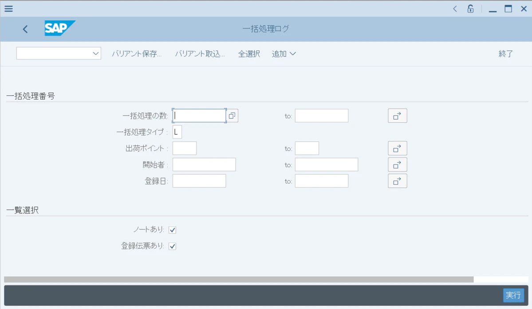Click the 一括処理番号 section heading
Viewport: 532px width, 309px height.
(31, 96)
